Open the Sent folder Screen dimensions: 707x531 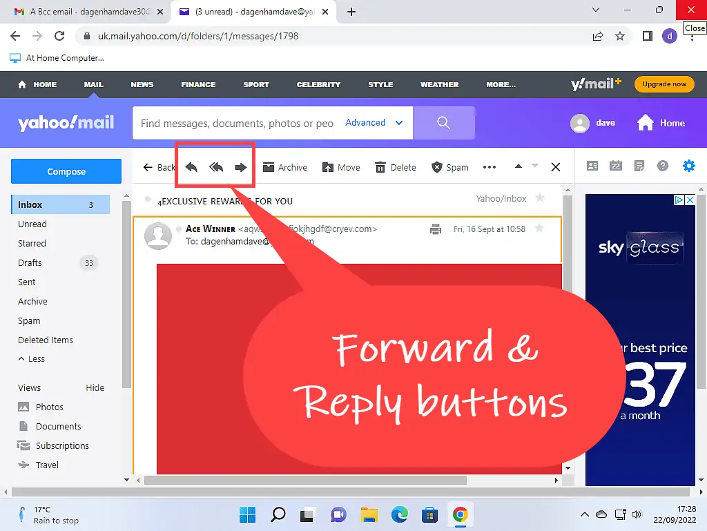tap(27, 282)
